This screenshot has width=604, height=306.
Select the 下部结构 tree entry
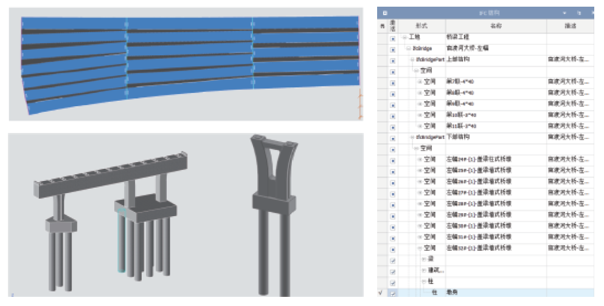click(458, 137)
